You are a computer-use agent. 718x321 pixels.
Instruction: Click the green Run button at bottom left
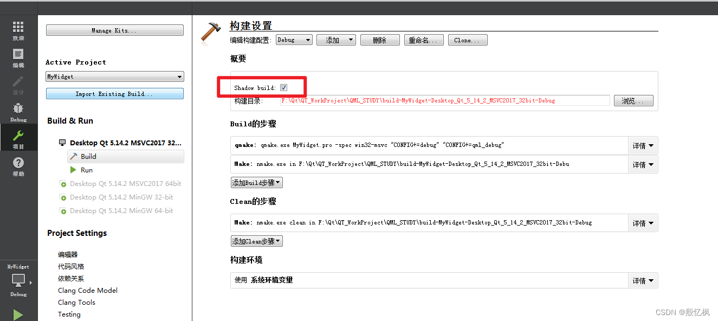point(18,314)
